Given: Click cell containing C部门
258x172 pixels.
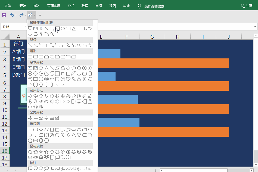Looking at the screenshot, I should pyautogui.click(x=18, y=67).
